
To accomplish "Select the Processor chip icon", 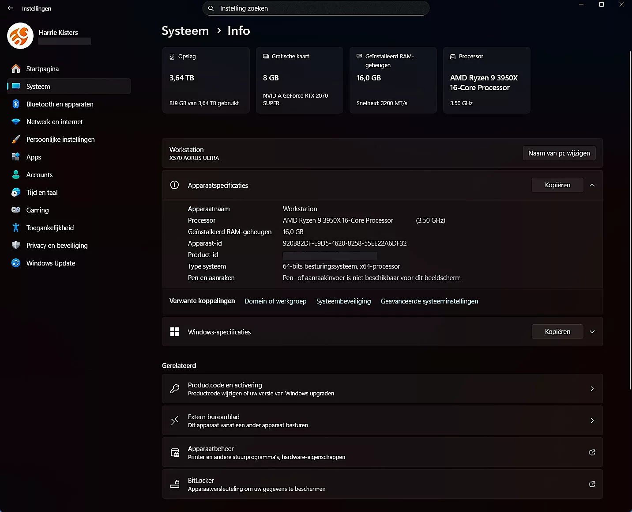I will click(453, 57).
